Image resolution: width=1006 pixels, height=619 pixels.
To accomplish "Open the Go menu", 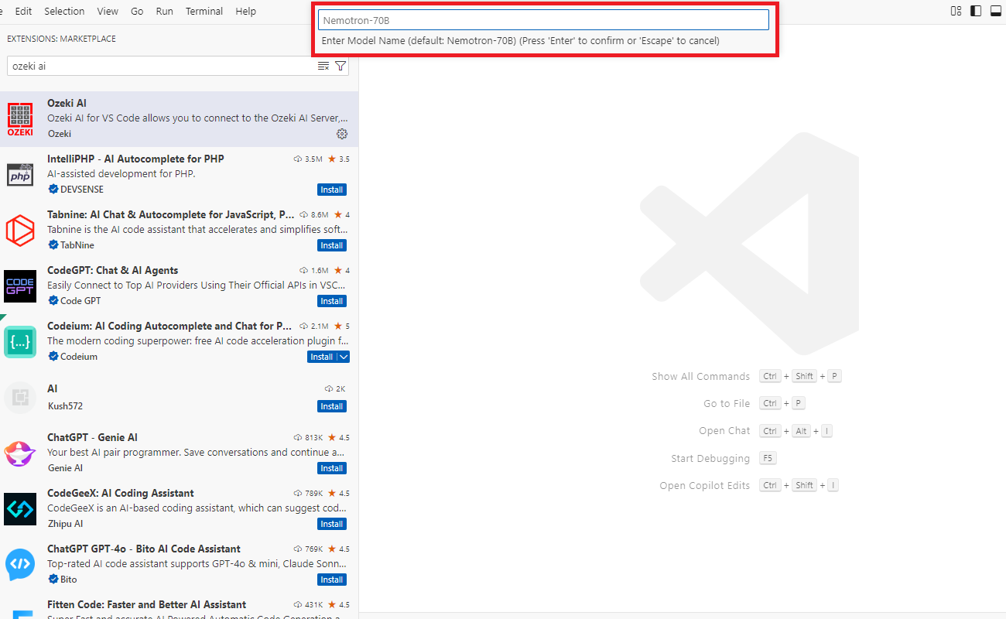I will 137,12.
